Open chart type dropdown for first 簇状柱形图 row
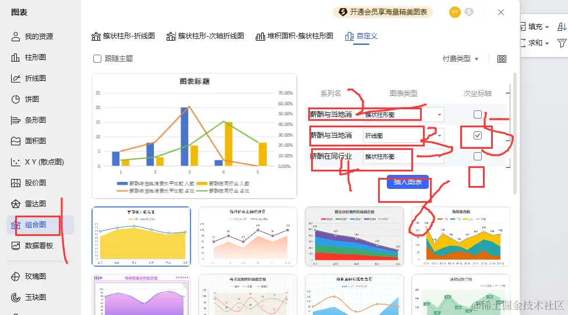Image resolution: width=568 pixels, height=315 pixels. 404,114
